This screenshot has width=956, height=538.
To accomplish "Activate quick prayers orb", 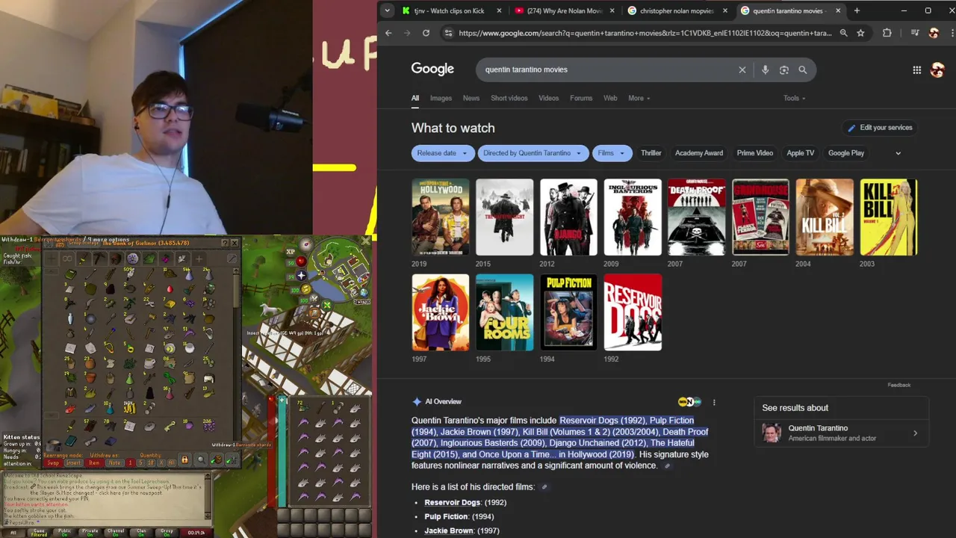I will tap(302, 276).
